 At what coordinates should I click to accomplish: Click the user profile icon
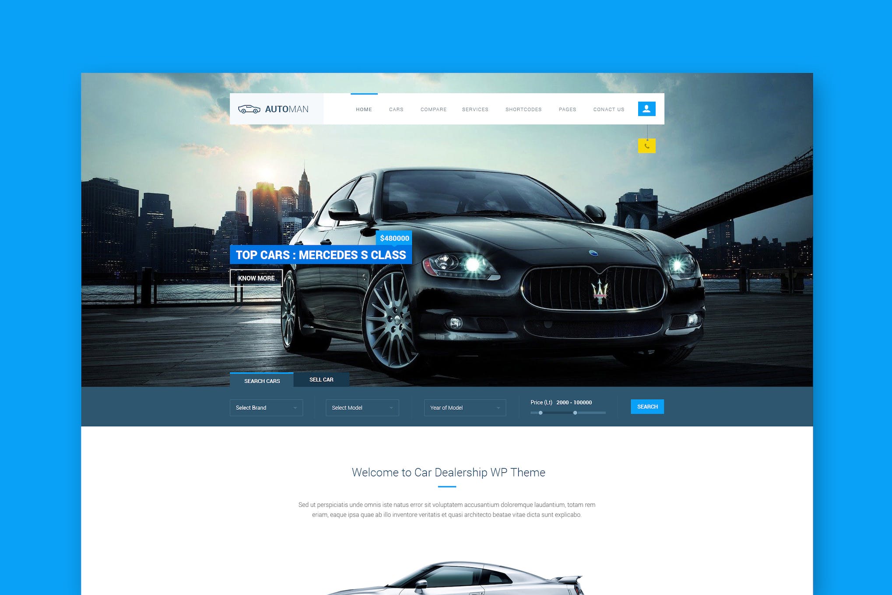647,108
